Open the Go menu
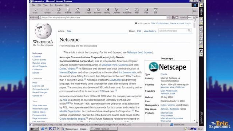The height and width of the screenshot is (131, 233). (51, 5)
